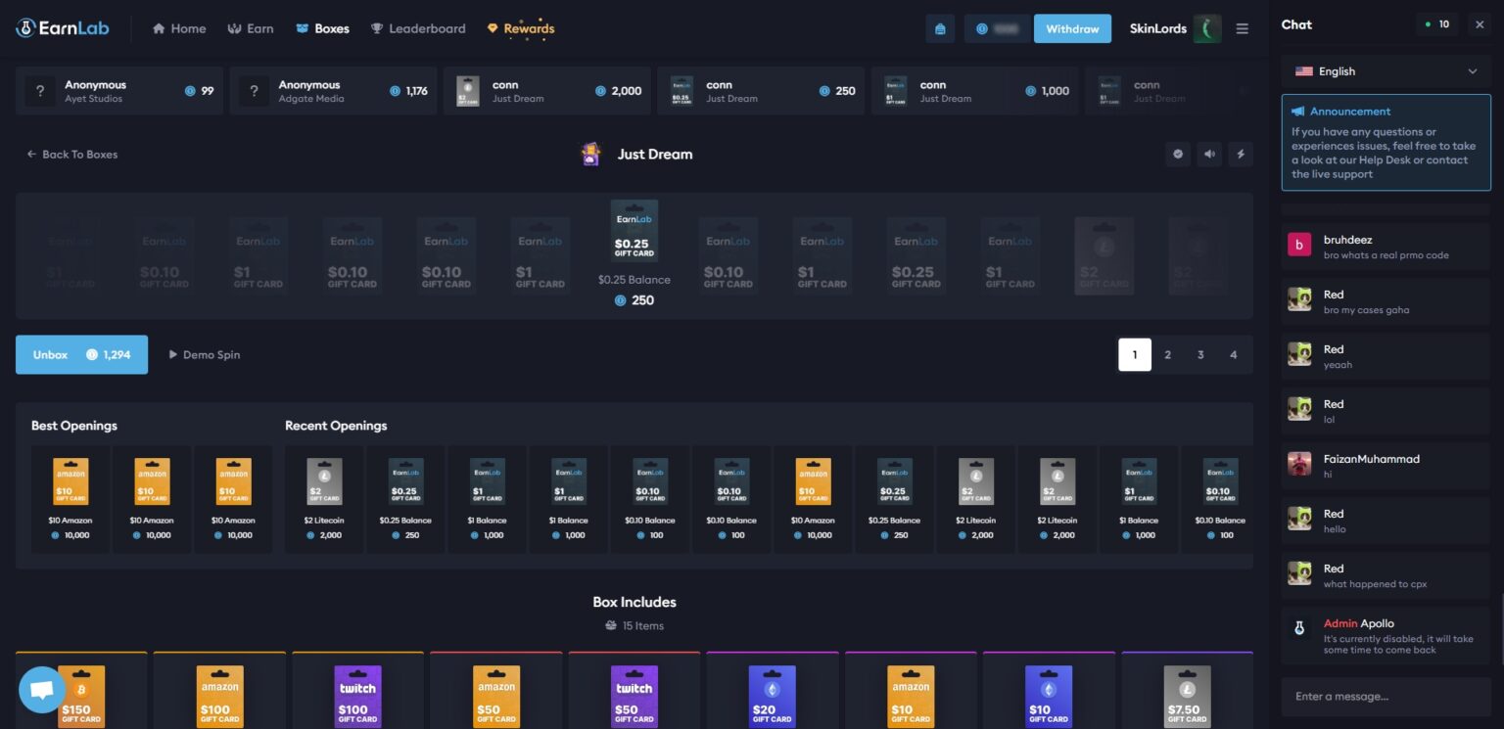Click the Withdraw button
Screen dimensions: 1504x729
tap(1072, 28)
